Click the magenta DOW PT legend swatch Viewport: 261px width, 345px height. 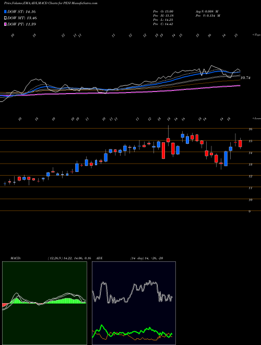5,24
